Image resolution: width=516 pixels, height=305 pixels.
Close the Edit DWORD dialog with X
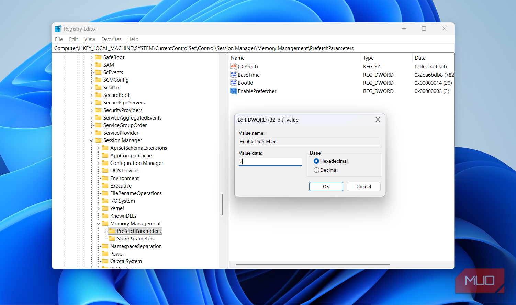coord(378,120)
